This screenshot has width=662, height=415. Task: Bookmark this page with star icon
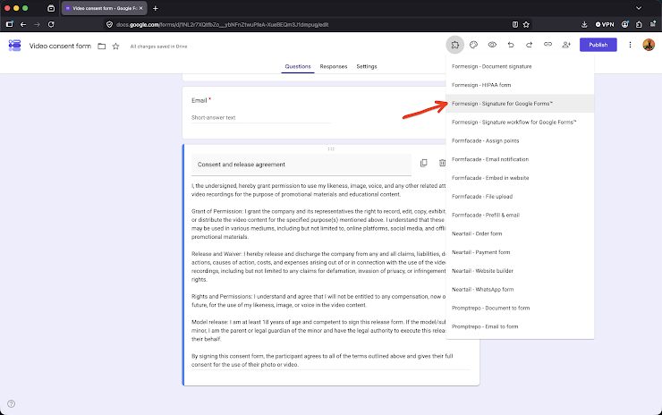[526, 24]
